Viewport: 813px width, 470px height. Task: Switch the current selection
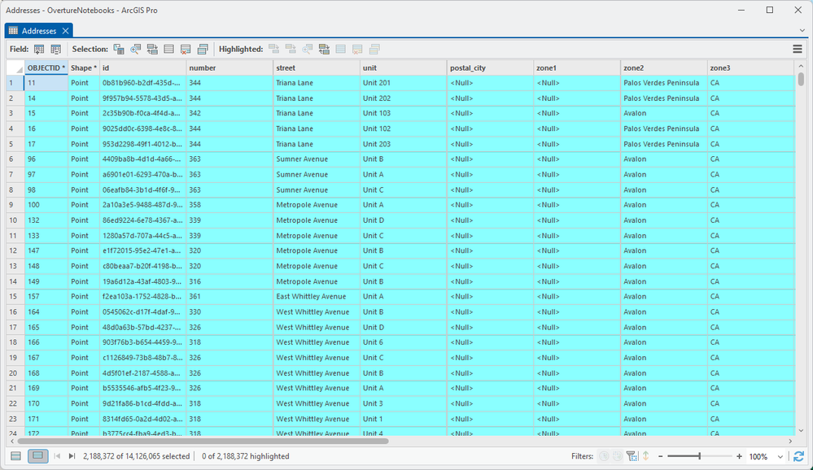(151, 49)
